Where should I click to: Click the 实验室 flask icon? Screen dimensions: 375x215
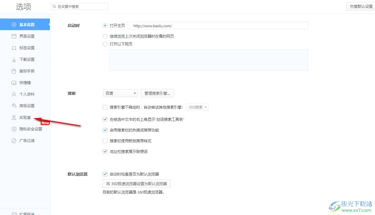pyautogui.click(x=14, y=117)
